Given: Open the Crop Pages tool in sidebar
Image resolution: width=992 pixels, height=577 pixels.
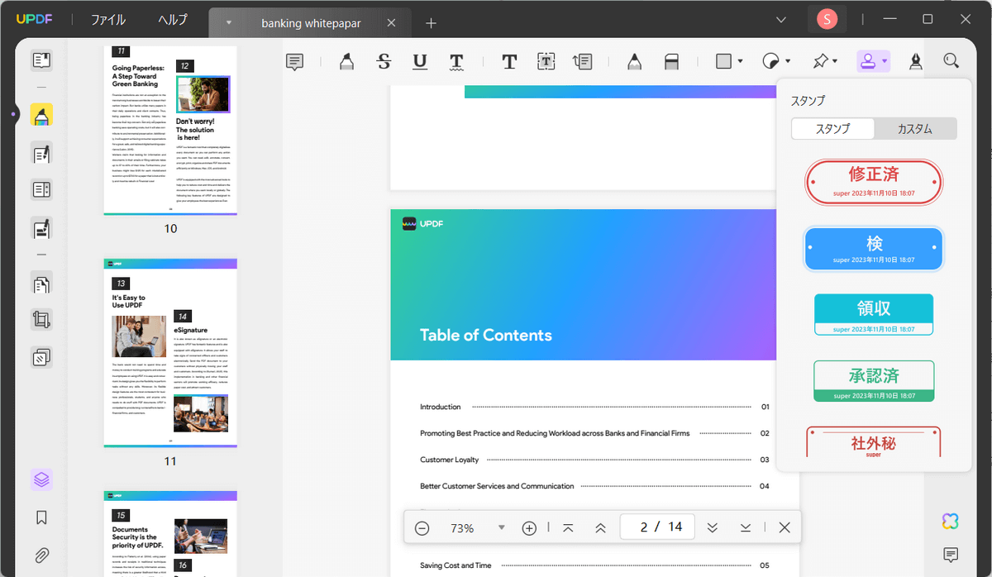Looking at the screenshot, I should [41, 320].
